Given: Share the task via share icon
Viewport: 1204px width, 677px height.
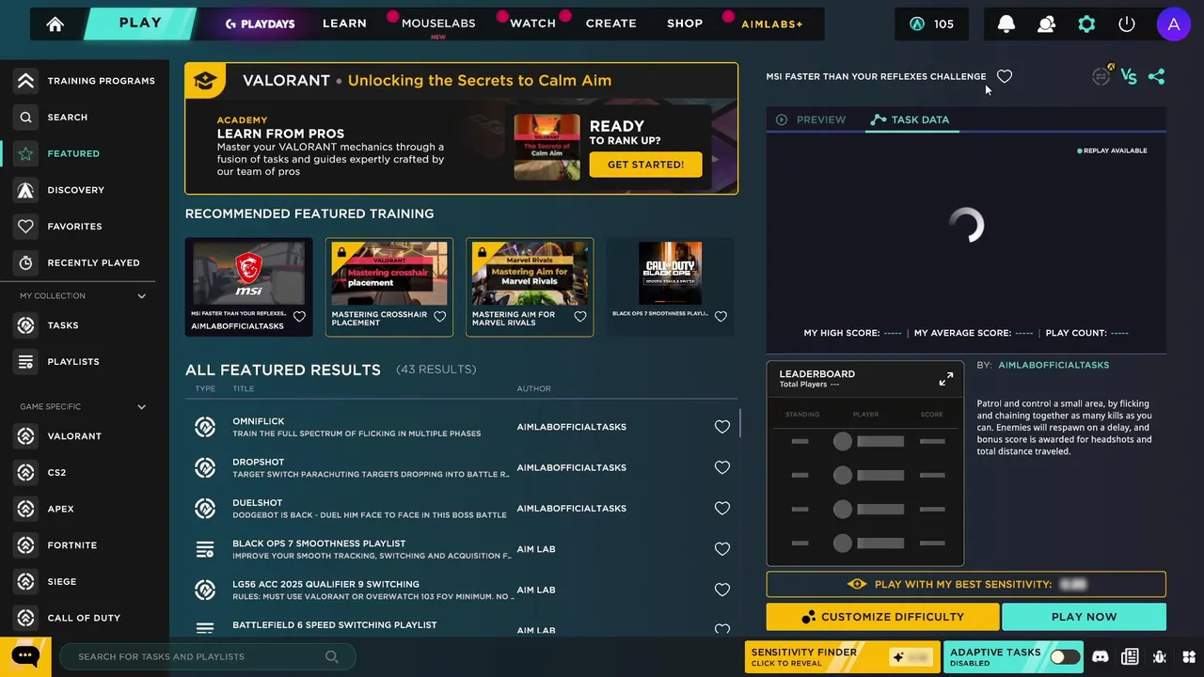Looking at the screenshot, I should [x=1157, y=77].
